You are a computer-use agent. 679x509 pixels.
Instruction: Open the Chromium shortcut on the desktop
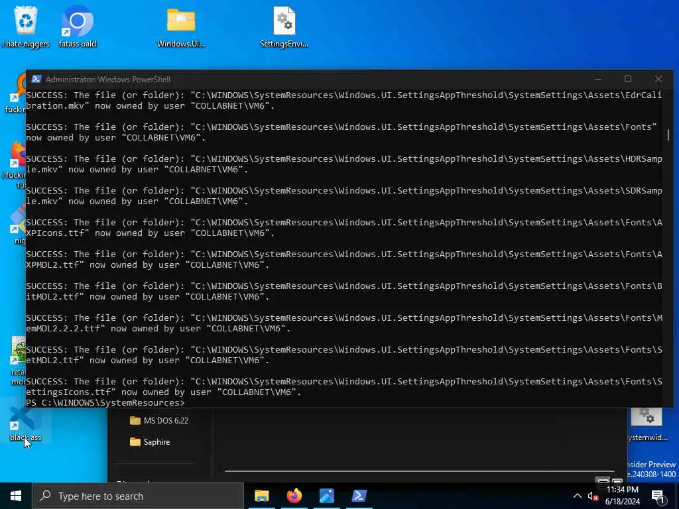pyautogui.click(x=78, y=26)
